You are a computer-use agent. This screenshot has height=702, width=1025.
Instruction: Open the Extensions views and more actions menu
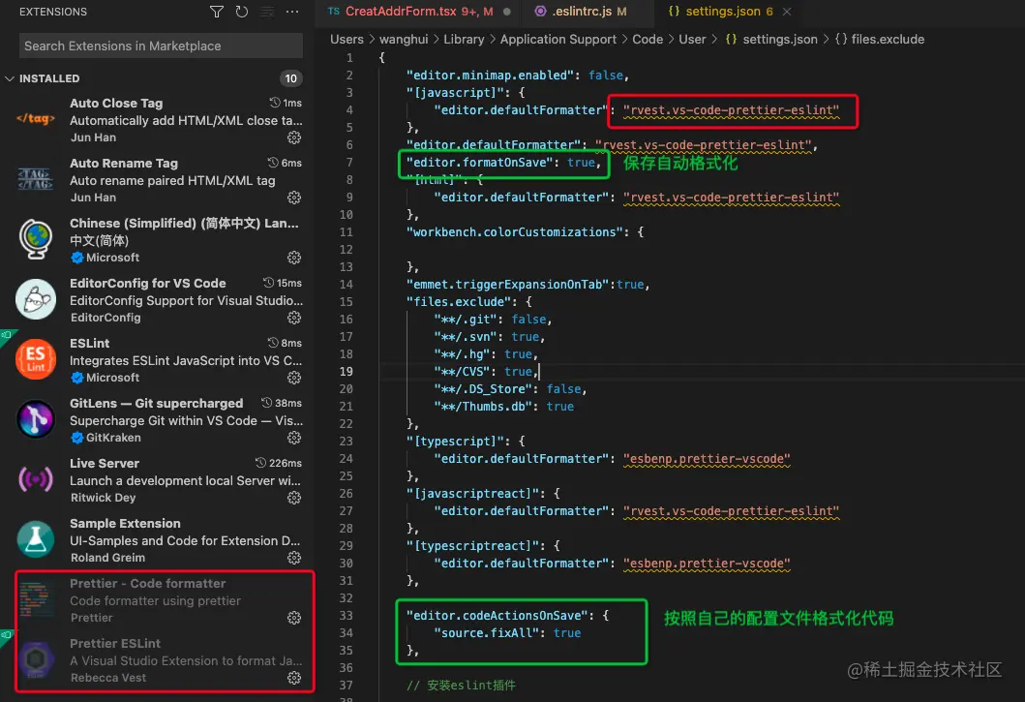pyautogui.click(x=292, y=12)
